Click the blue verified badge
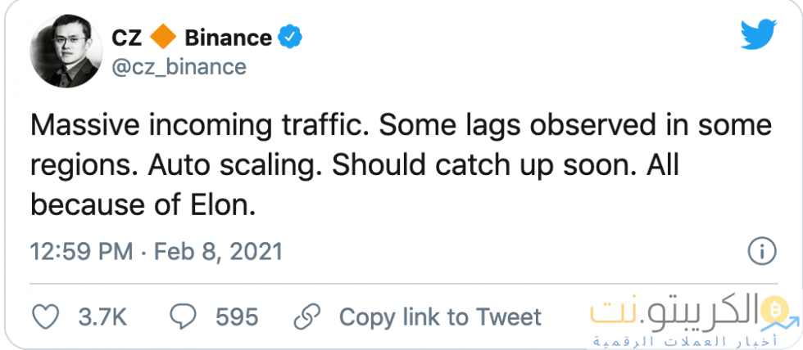Screen dimensions: 803x350 click(292, 36)
